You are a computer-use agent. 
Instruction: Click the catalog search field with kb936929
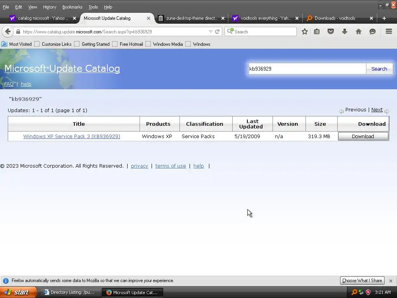tap(307, 69)
